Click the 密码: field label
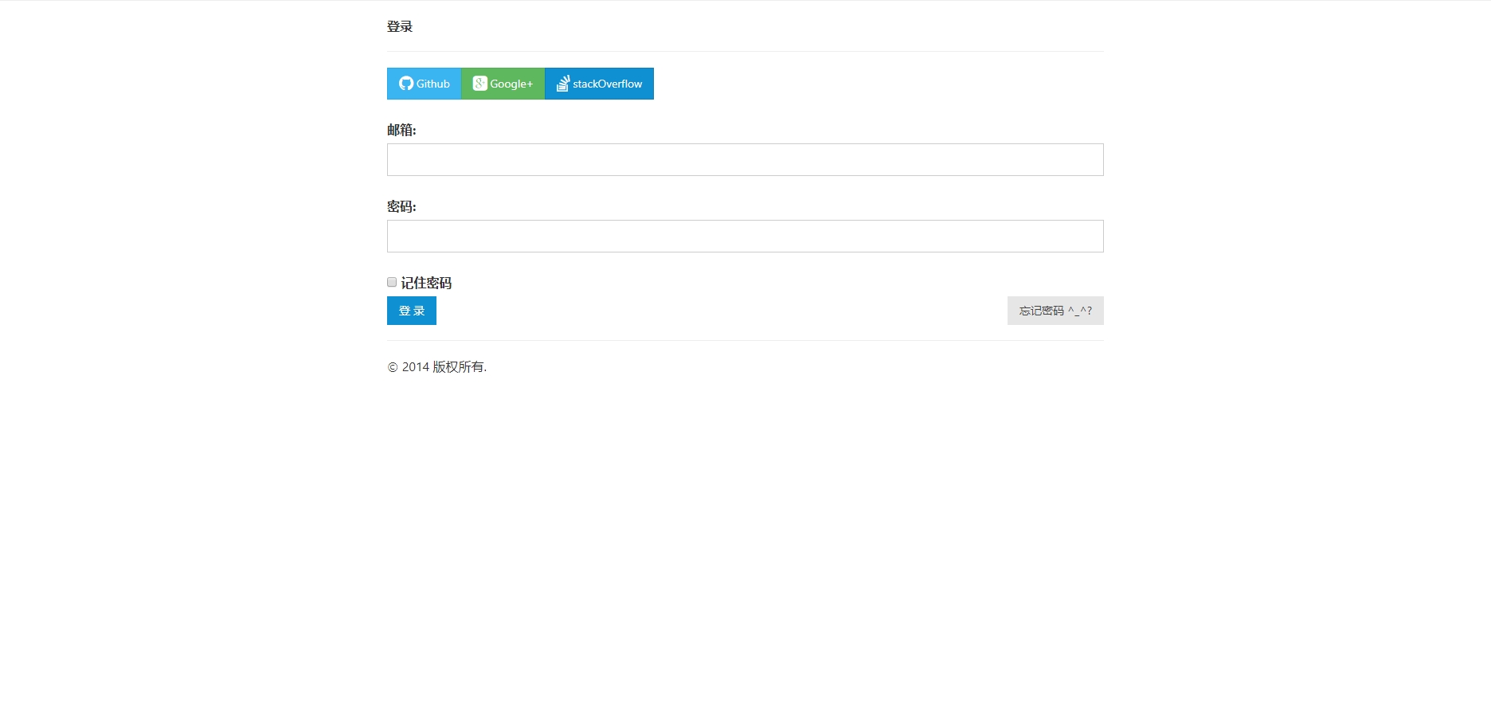The width and height of the screenshot is (1491, 724). [x=401, y=206]
